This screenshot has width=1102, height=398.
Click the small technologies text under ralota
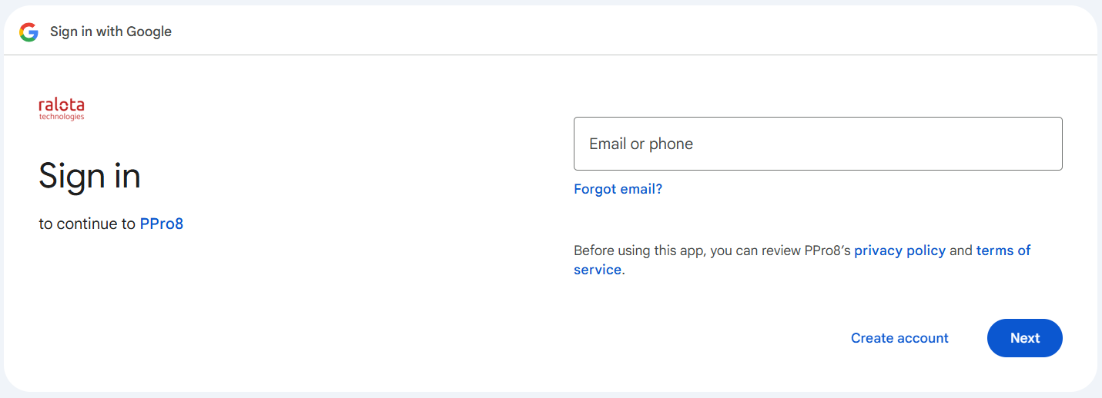62,118
